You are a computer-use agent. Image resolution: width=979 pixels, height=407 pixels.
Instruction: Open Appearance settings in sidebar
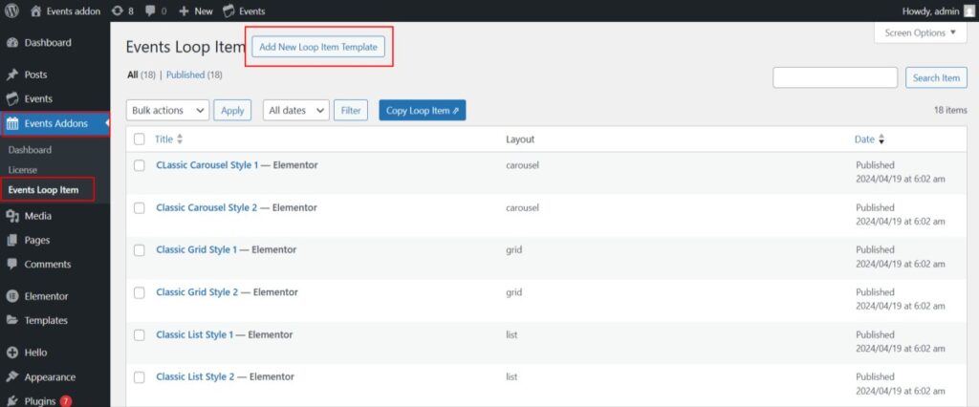coord(50,376)
